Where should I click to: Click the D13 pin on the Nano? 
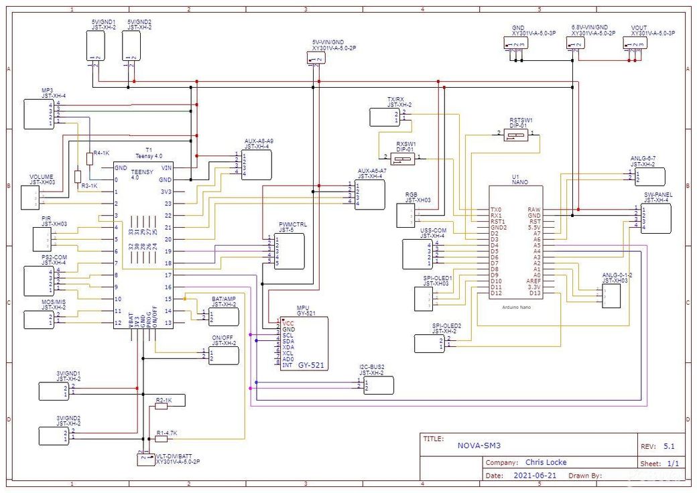tap(535, 293)
